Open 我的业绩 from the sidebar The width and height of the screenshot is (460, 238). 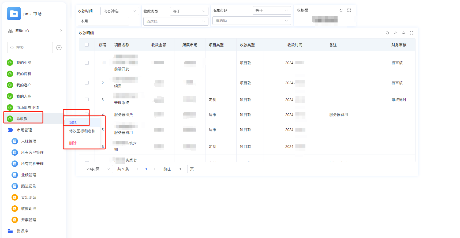[x=24, y=63]
